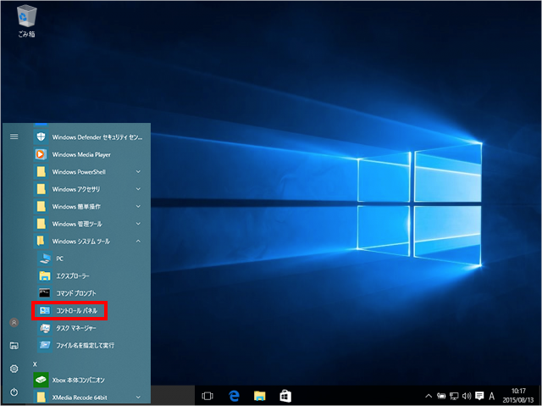Expand the Windows PowerShell chevron
The width and height of the screenshot is (542, 406).
138,171
